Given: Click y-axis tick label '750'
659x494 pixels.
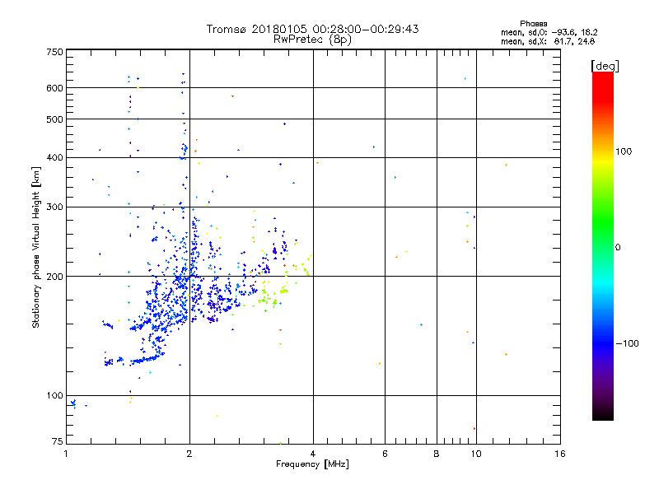Looking at the screenshot, I should point(54,52).
